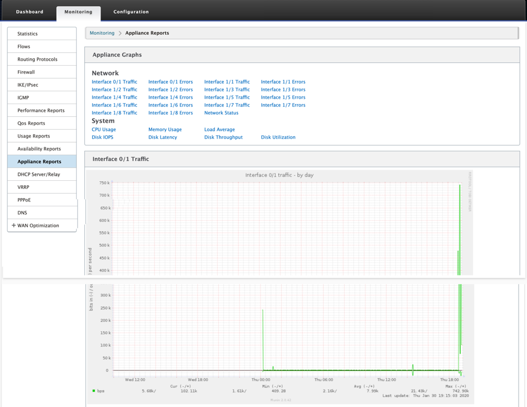Open Qos Reports in the sidebar
The image size is (527, 407).
42,123
